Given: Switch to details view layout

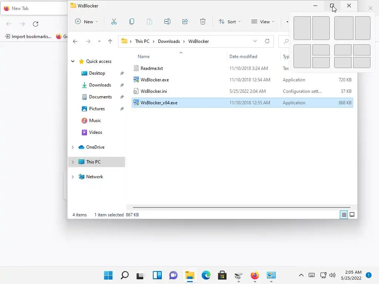Looking at the screenshot, I should click(344, 214).
